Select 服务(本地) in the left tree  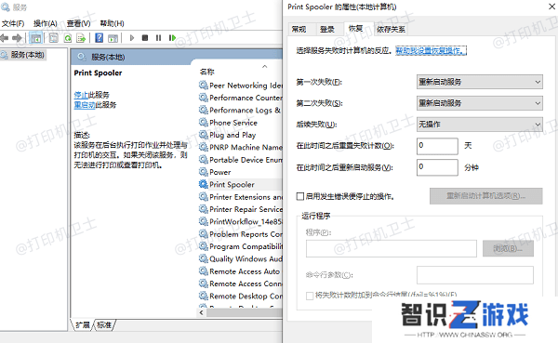point(27,55)
